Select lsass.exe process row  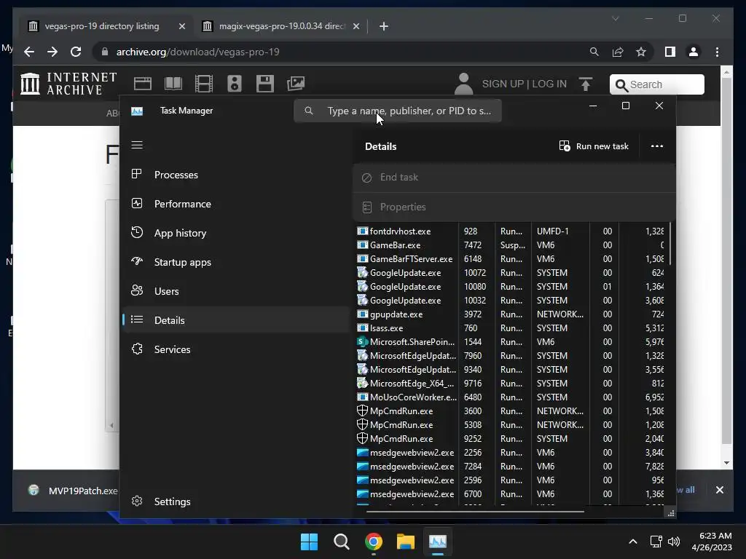tap(511, 328)
